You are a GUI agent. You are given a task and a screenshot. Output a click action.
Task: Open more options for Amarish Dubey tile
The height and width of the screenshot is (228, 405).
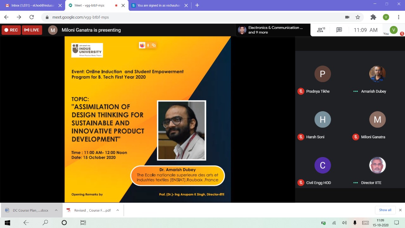pos(356,92)
